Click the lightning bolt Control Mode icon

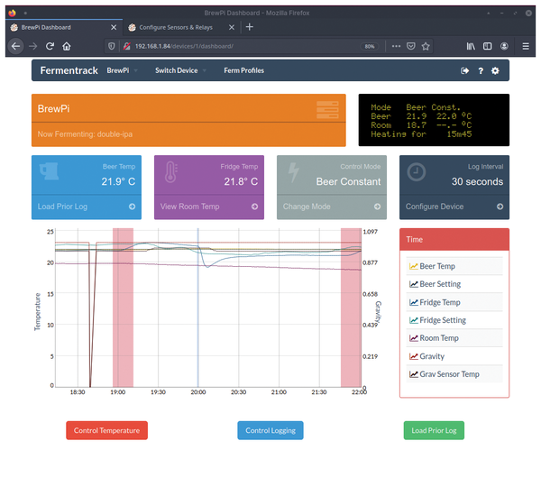point(294,172)
